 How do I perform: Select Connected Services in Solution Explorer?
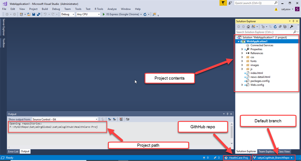click(262, 45)
